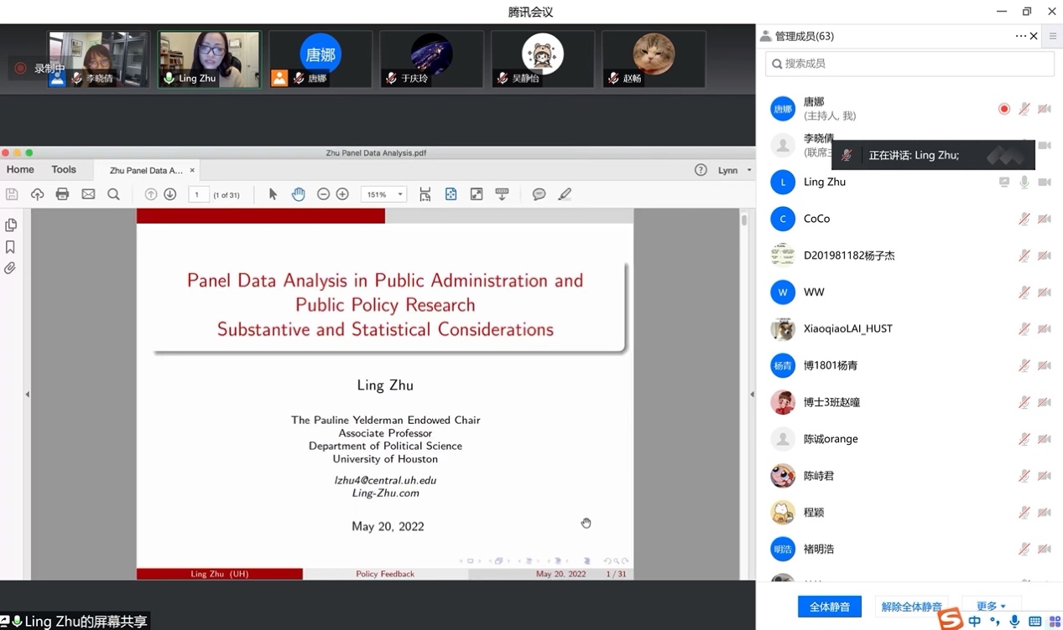Switch to the Tools tab
Image resolution: width=1063 pixels, height=630 pixels.
pyautogui.click(x=64, y=169)
